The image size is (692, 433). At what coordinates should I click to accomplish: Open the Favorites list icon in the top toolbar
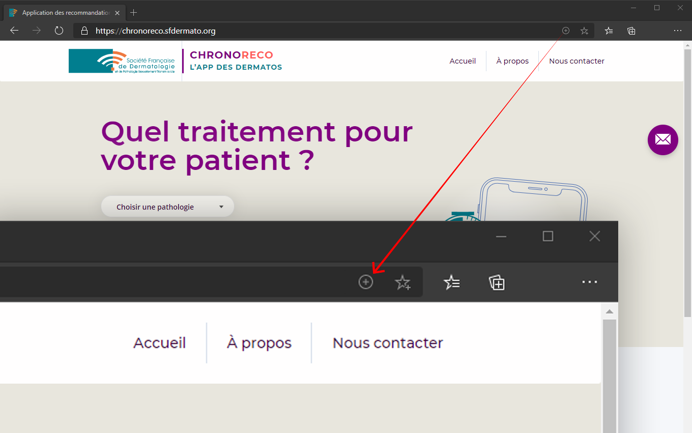click(x=609, y=31)
